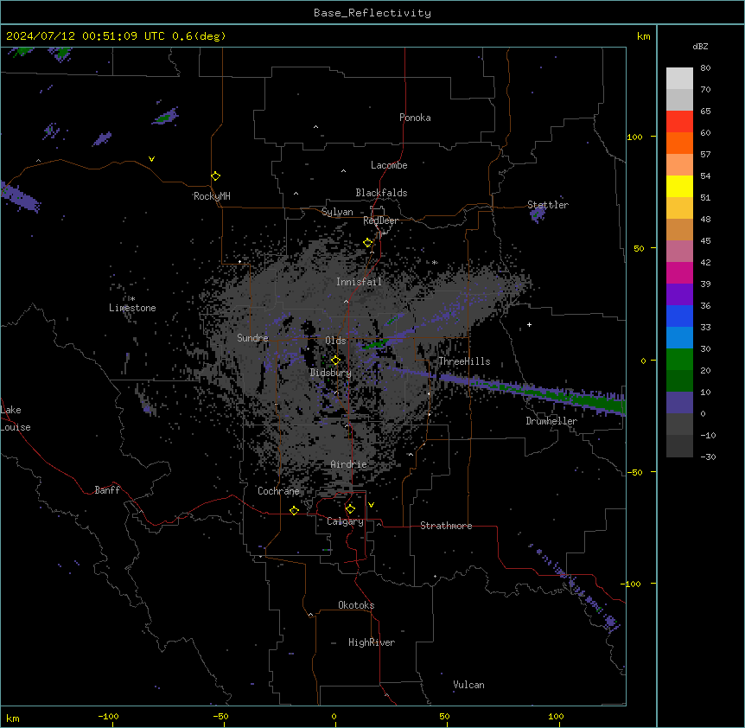
Task: Click the RockyMH label
Action: [212, 196]
